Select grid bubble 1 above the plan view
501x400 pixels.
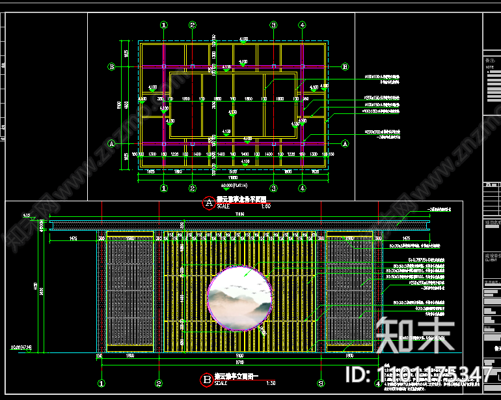click(x=163, y=25)
